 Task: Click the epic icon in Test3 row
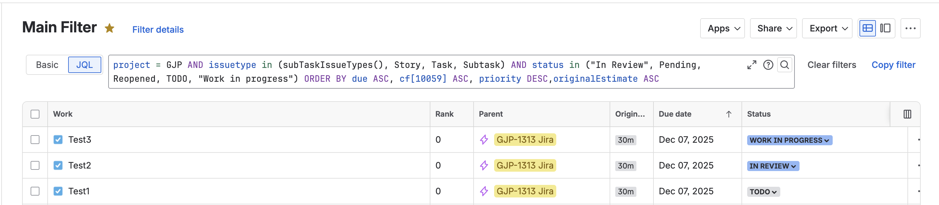(x=484, y=140)
